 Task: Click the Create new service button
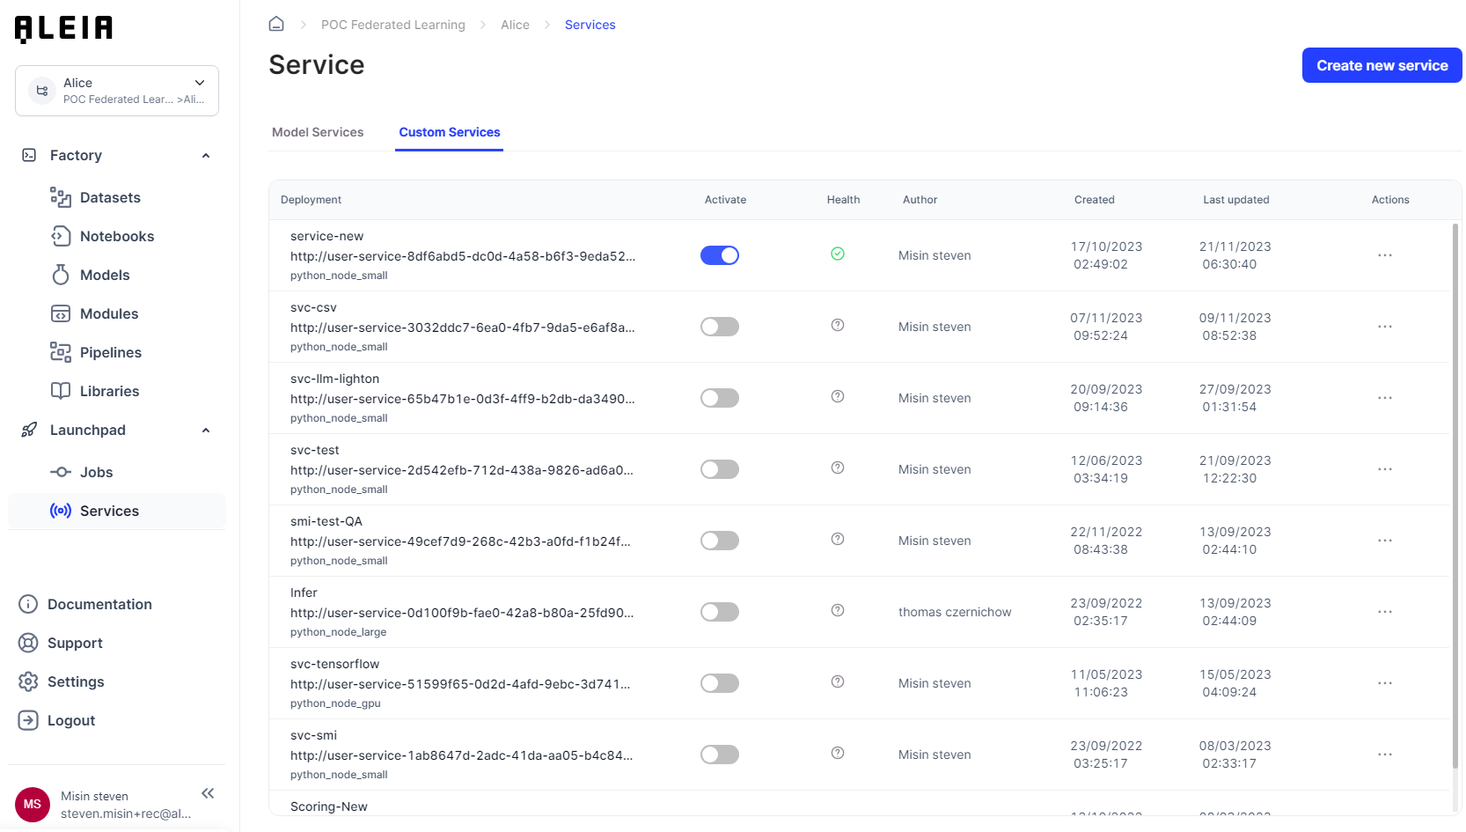click(x=1381, y=65)
